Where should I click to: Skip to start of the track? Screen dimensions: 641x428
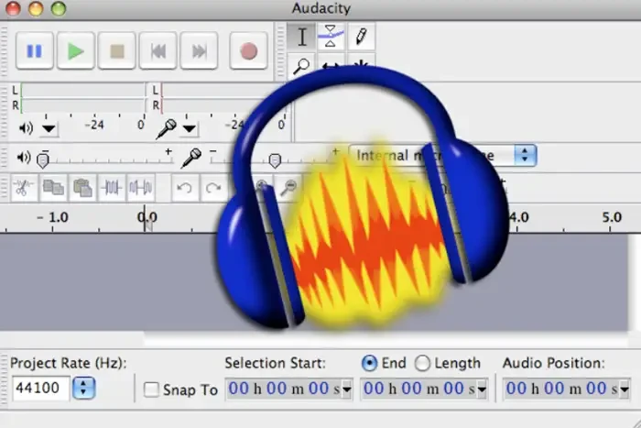[158, 50]
